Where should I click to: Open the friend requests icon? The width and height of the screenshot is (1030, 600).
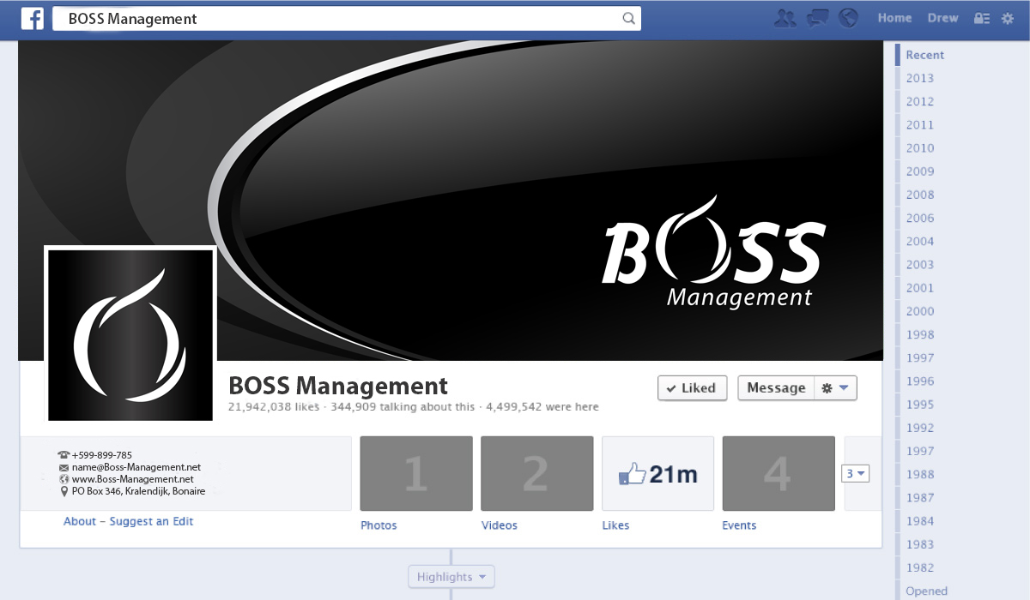click(x=785, y=18)
